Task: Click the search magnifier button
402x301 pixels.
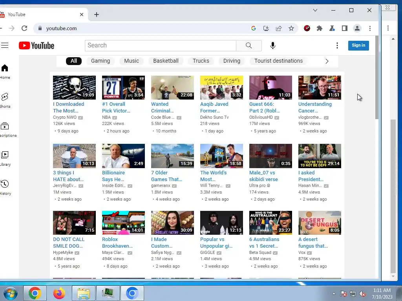Action: point(249,45)
